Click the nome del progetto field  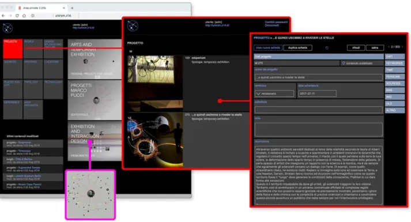(x=318, y=77)
